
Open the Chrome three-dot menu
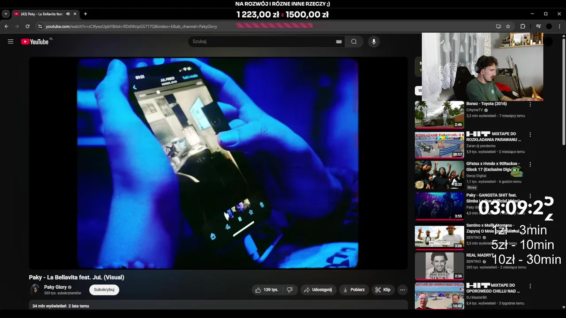[x=559, y=26]
